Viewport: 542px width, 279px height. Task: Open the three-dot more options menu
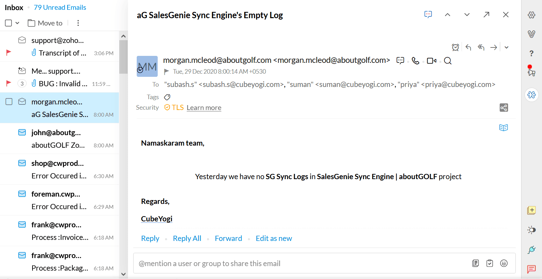click(x=78, y=23)
